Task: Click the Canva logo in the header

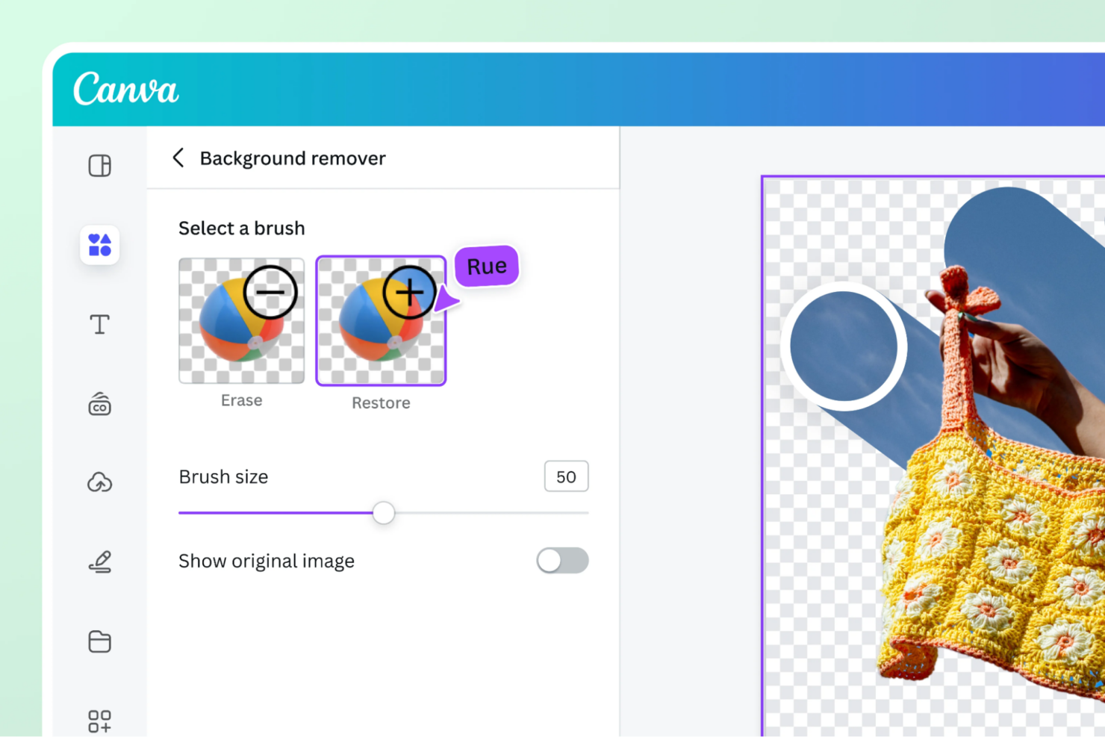Action: 125,89
